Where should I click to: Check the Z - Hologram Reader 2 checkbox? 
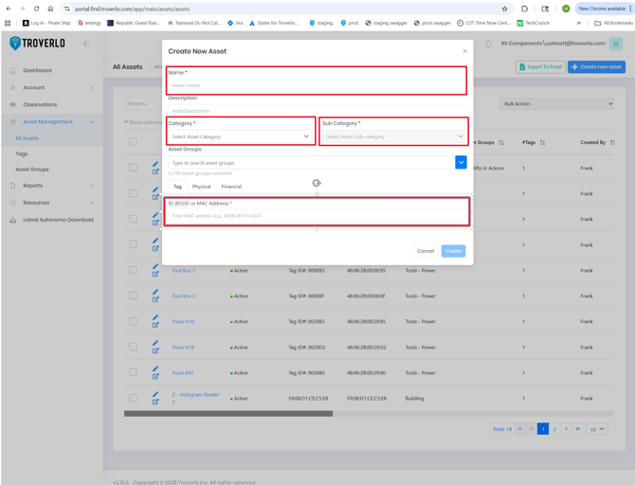(133, 398)
